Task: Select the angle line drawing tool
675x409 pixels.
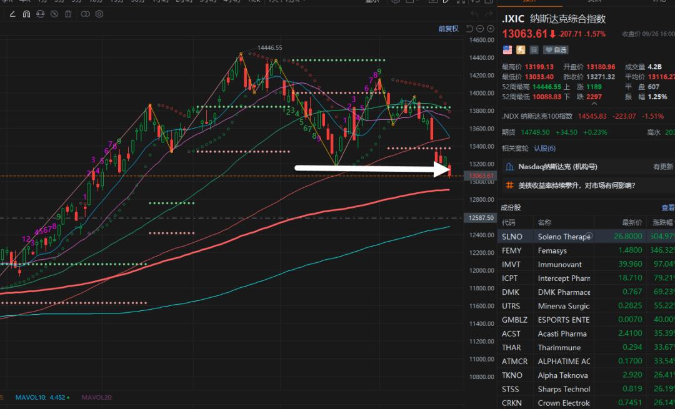Action: [12, 13]
